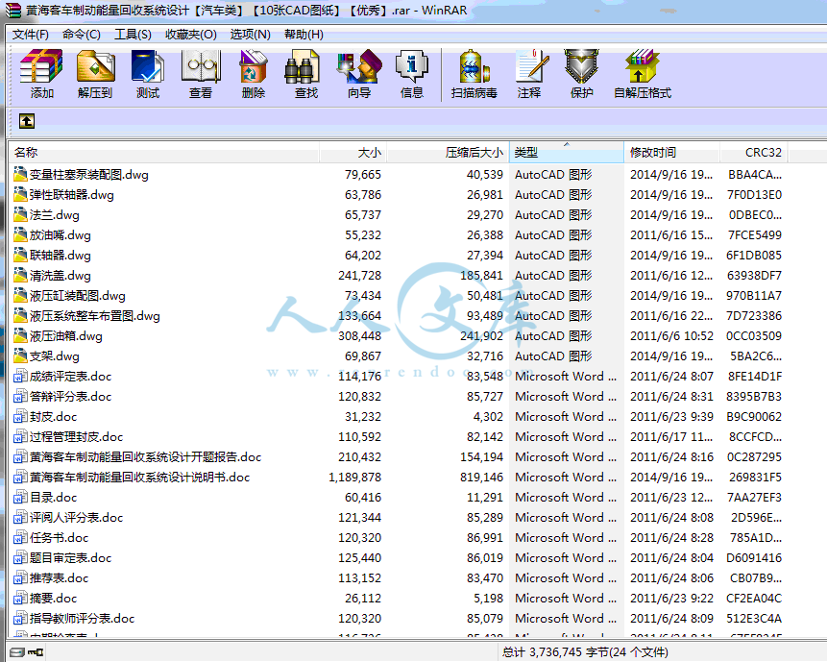This screenshot has width=827, height=662.
Task: Select file 黄海客车制动能量回收系统设计开题报告.doc
Action: click(x=146, y=457)
